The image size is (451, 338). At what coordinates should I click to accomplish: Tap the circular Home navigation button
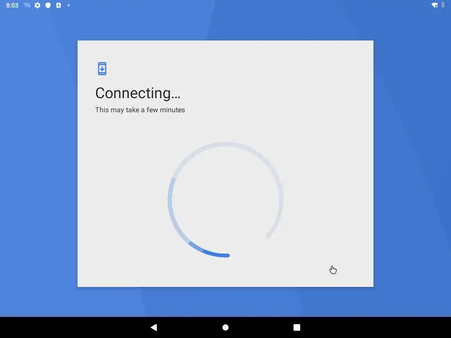pyautogui.click(x=225, y=327)
